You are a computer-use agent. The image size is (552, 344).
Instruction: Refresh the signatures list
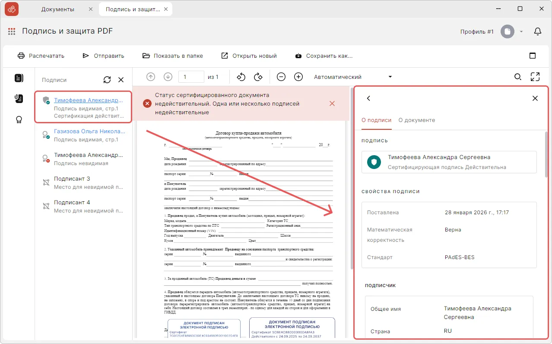pos(107,80)
